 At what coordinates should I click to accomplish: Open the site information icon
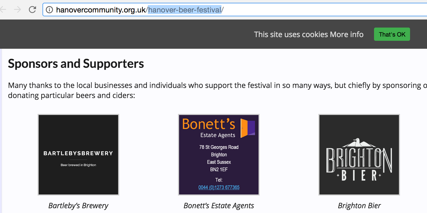pyautogui.click(x=49, y=10)
